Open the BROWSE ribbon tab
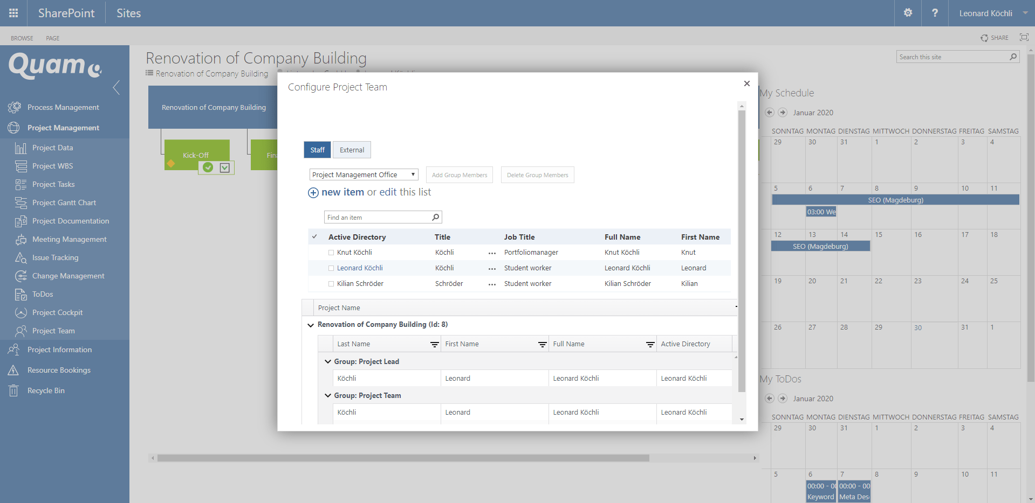 point(22,38)
